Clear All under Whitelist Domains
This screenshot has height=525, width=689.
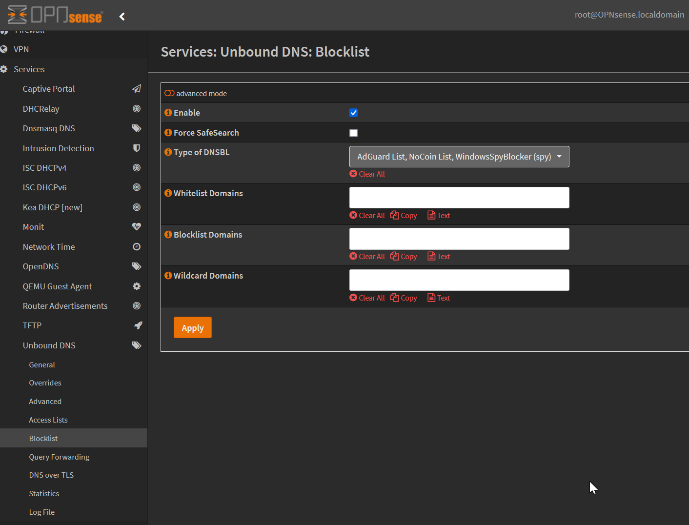click(x=367, y=216)
